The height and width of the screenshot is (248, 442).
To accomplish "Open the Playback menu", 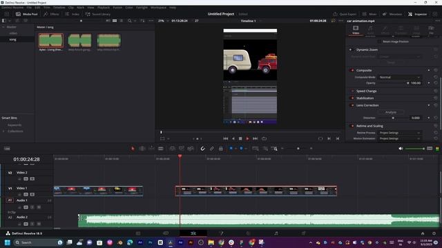I will (x=104, y=8).
